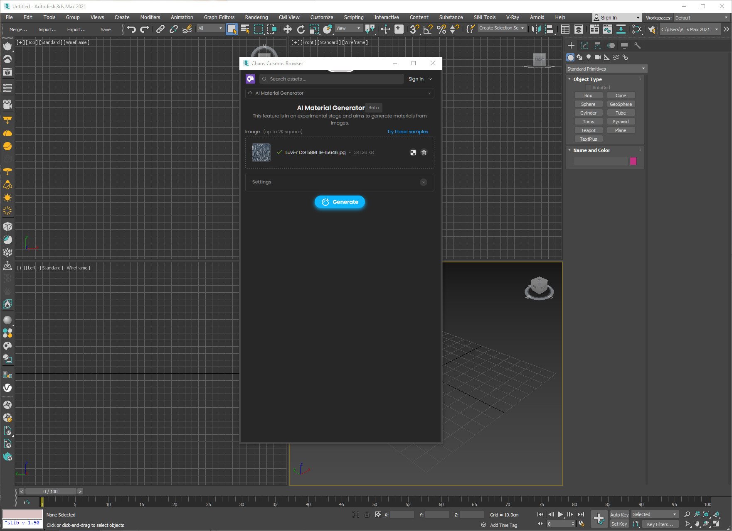The height and width of the screenshot is (531, 732).
Task: Open the Rendering menu
Action: (256, 17)
